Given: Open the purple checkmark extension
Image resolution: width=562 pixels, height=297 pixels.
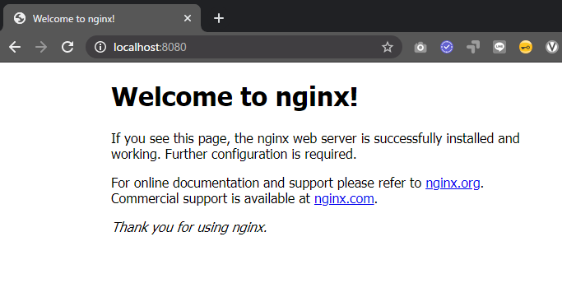Looking at the screenshot, I should [x=447, y=47].
